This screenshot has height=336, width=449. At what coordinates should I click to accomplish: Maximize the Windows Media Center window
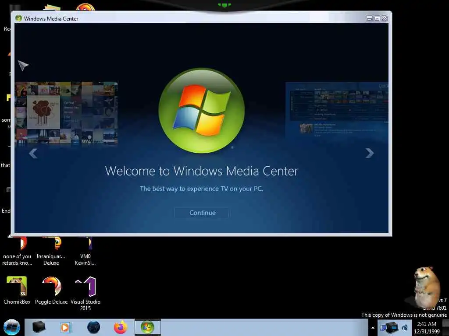tap(377, 18)
